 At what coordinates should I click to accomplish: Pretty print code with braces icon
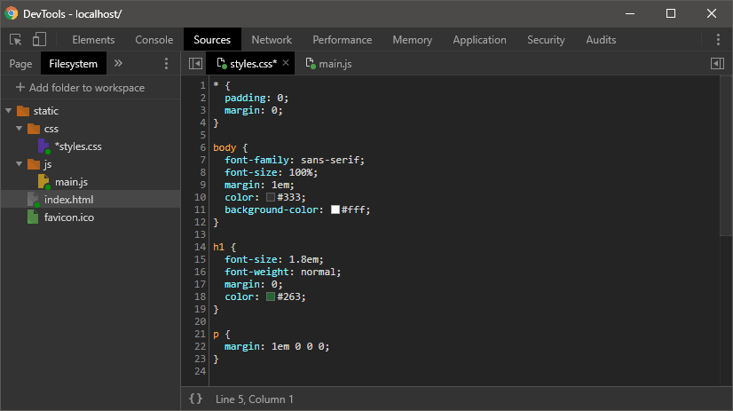(195, 399)
